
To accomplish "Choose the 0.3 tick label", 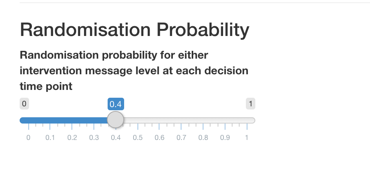I will (x=94, y=138).
